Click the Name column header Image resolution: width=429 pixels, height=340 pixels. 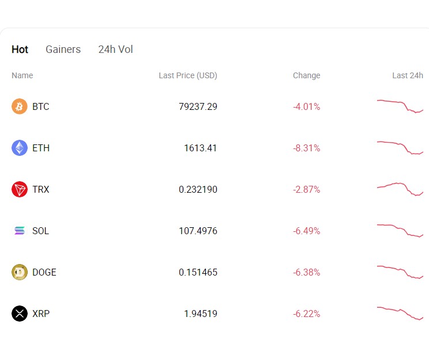(x=22, y=75)
